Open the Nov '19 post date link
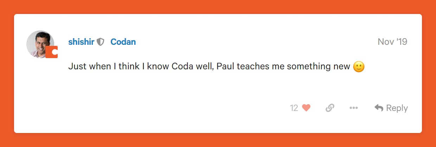 click(x=392, y=42)
